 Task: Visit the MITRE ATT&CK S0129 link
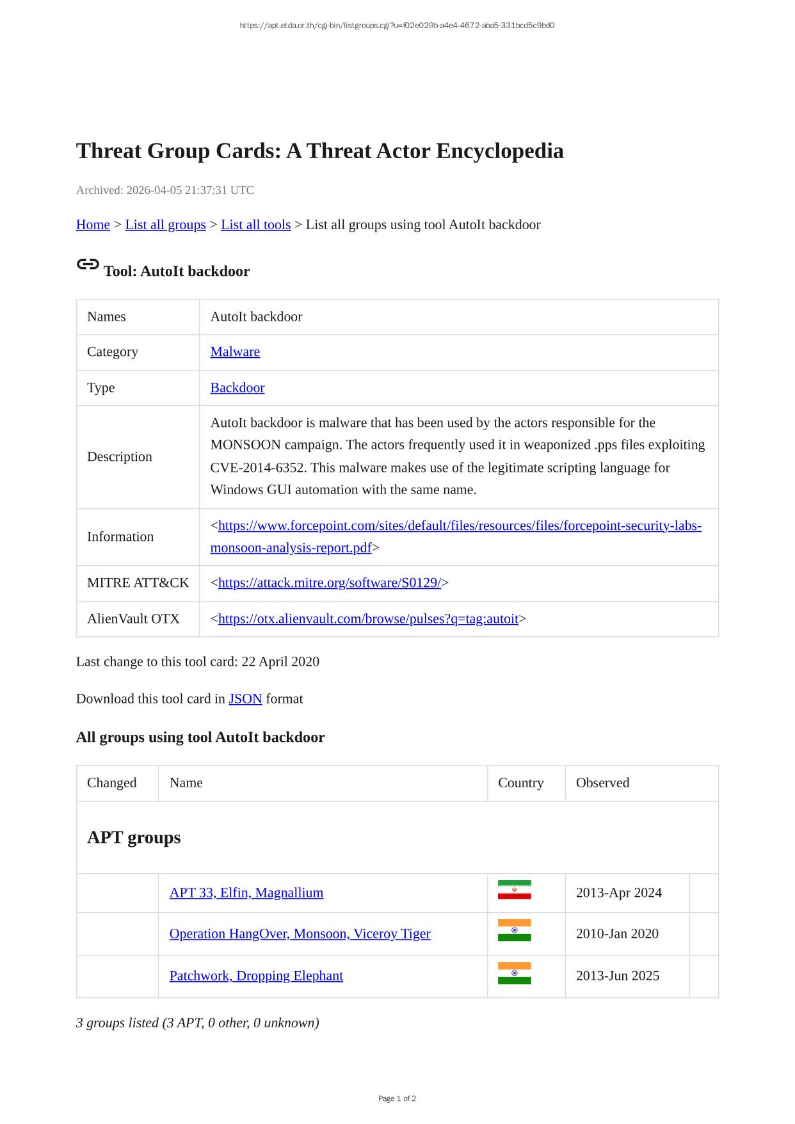329,583
